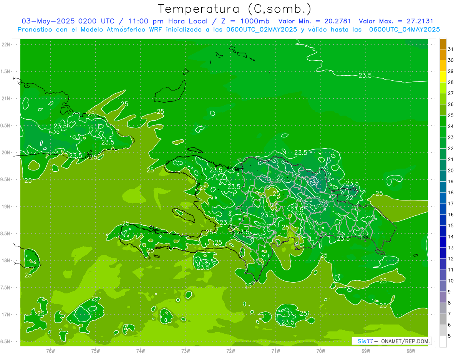The image size is (461, 356).
Task: Click the '71W' longitude label
Action: pos(275,351)
